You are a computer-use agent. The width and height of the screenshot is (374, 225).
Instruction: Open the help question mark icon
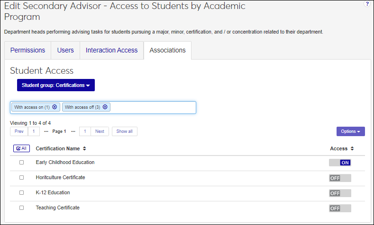(x=367, y=4)
